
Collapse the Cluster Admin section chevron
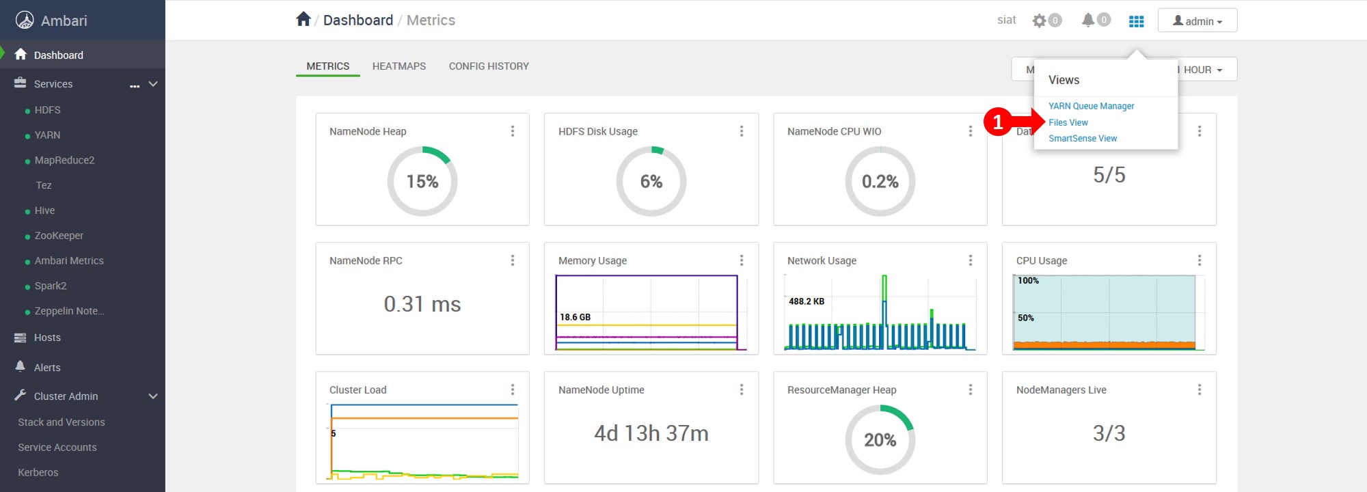coord(153,396)
